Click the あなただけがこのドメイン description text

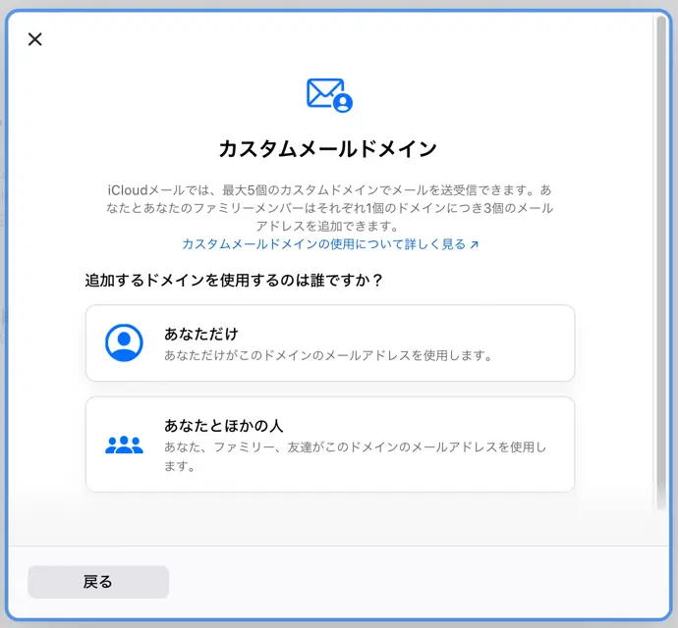point(328,355)
